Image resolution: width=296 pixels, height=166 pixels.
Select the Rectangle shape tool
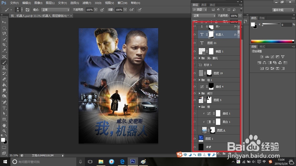[4, 119]
